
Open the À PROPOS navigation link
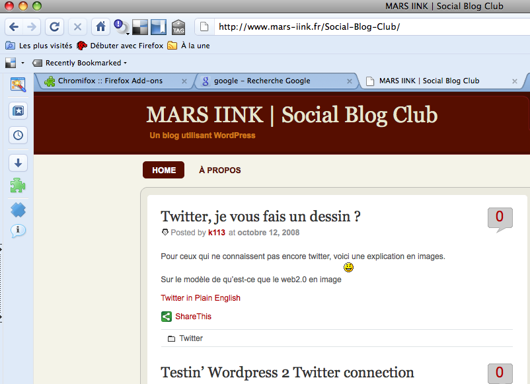tap(219, 170)
